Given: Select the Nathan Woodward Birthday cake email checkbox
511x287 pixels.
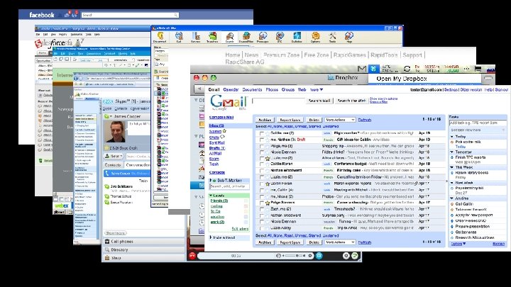Looking at the screenshot, I should [x=261, y=171].
